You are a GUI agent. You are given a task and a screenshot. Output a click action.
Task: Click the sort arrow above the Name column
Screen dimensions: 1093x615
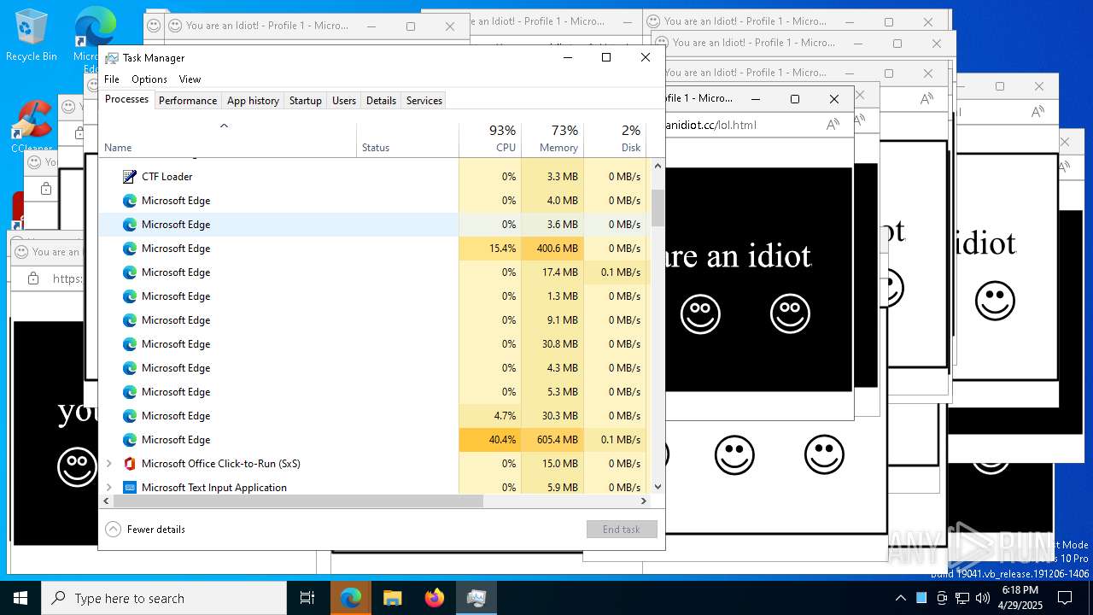(x=225, y=126)
